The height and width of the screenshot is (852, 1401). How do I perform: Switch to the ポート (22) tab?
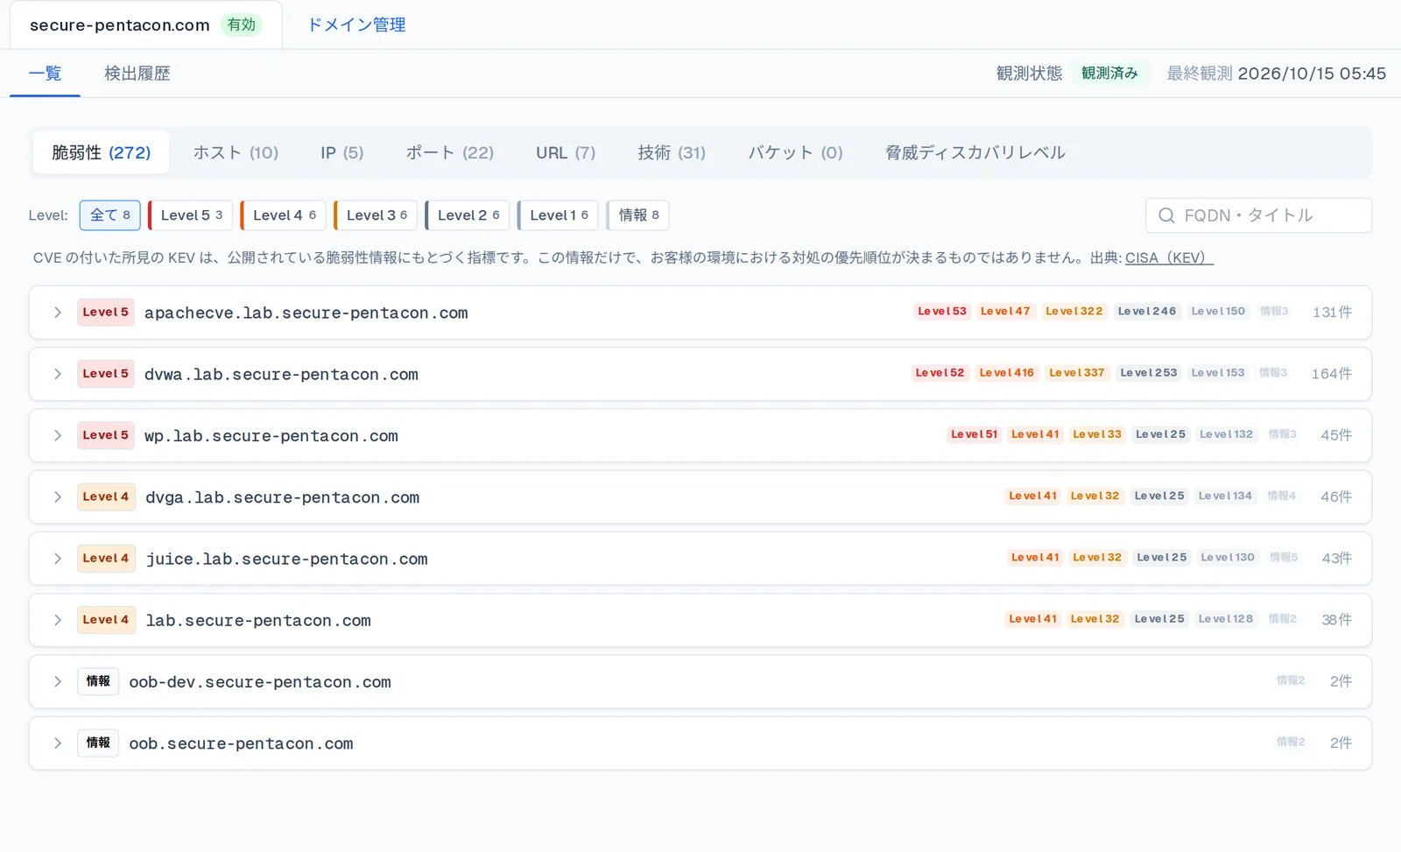[450, 152]
